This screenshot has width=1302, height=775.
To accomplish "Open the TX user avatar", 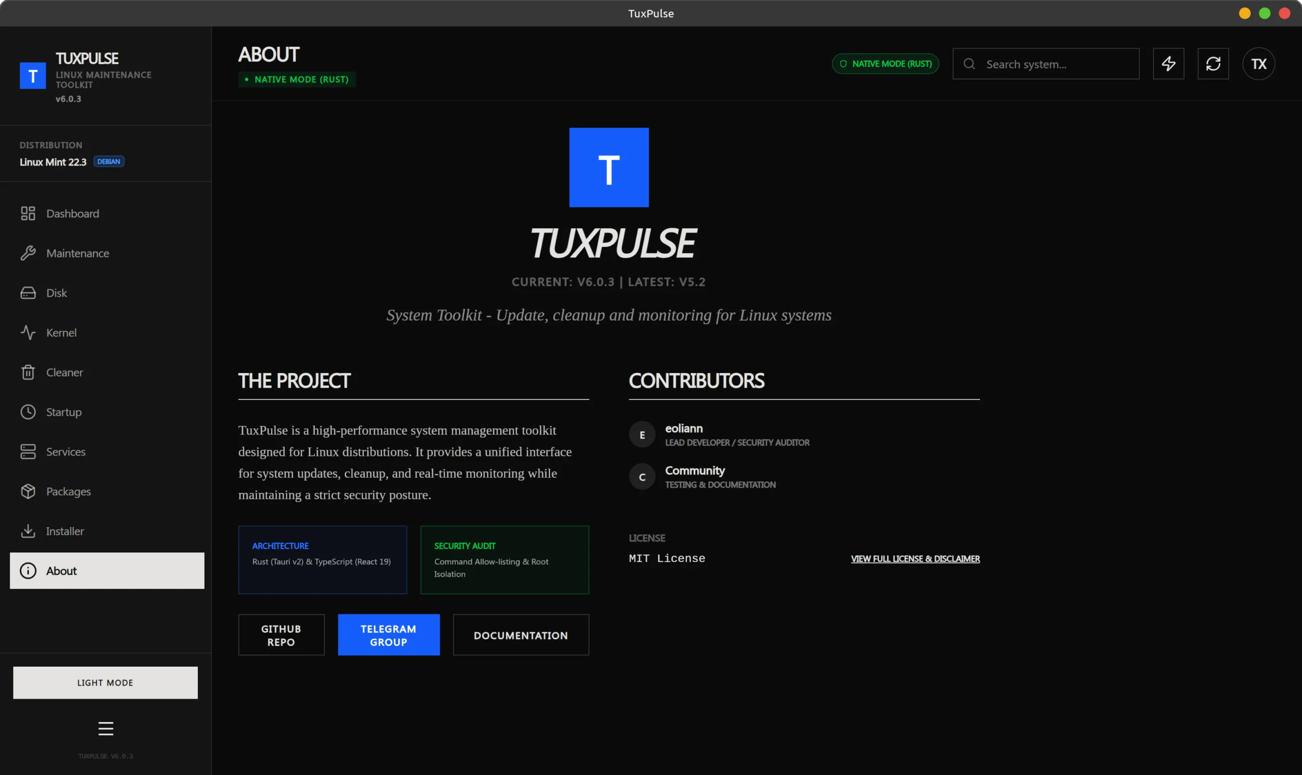I will tap(1258, 64).
